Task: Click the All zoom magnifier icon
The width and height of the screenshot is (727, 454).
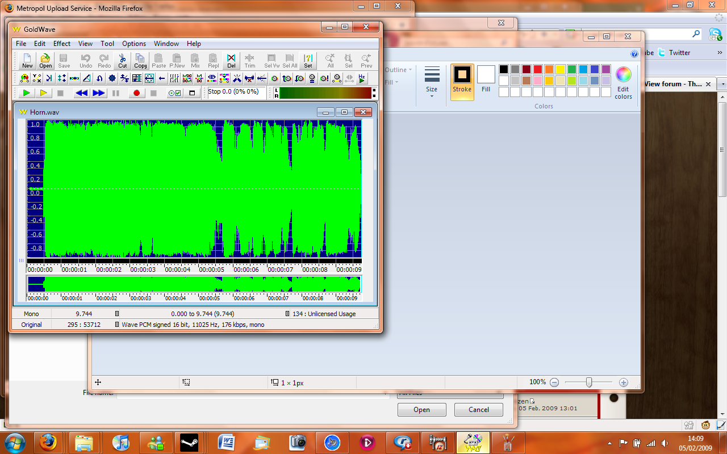Action: click(330, 61)
